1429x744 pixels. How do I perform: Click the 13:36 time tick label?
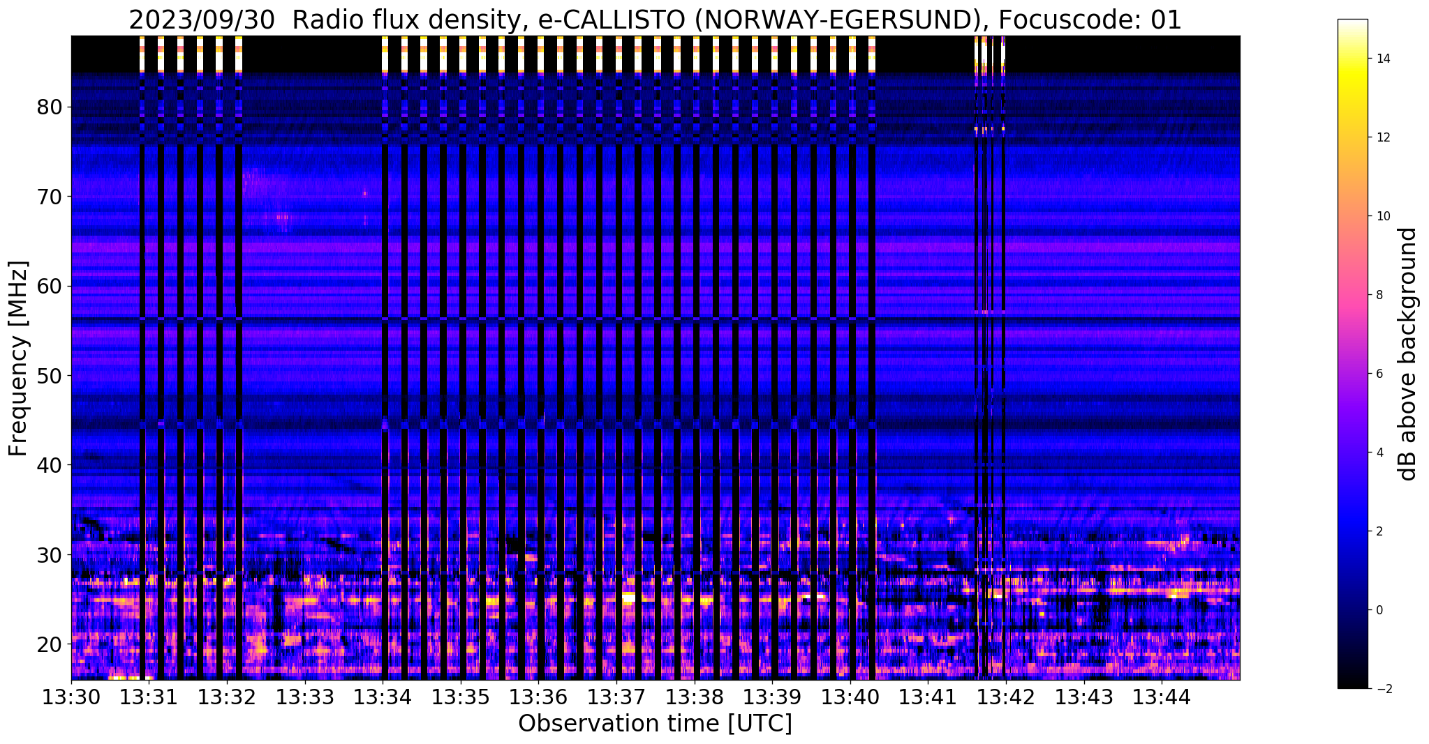[x=538, y=697]
